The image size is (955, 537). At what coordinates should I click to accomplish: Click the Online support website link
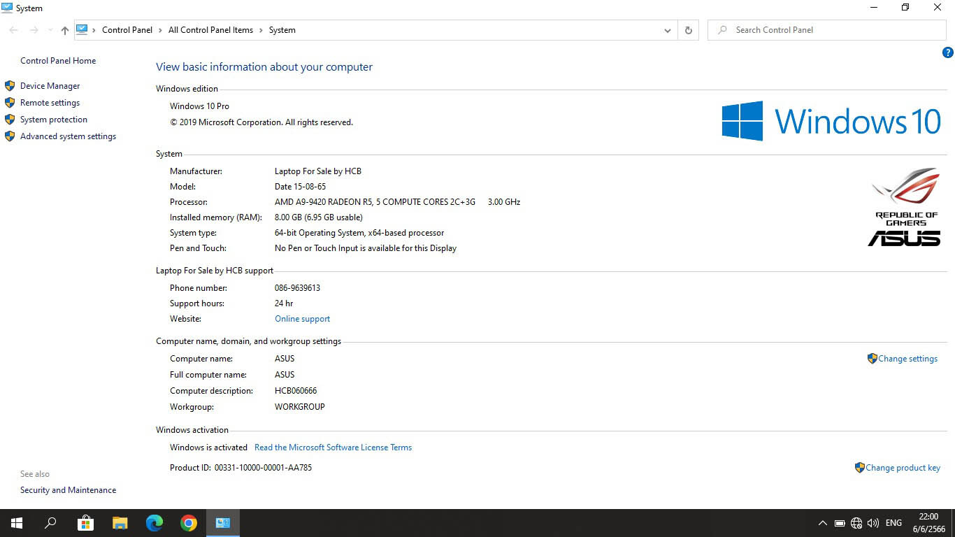point(302,319)
